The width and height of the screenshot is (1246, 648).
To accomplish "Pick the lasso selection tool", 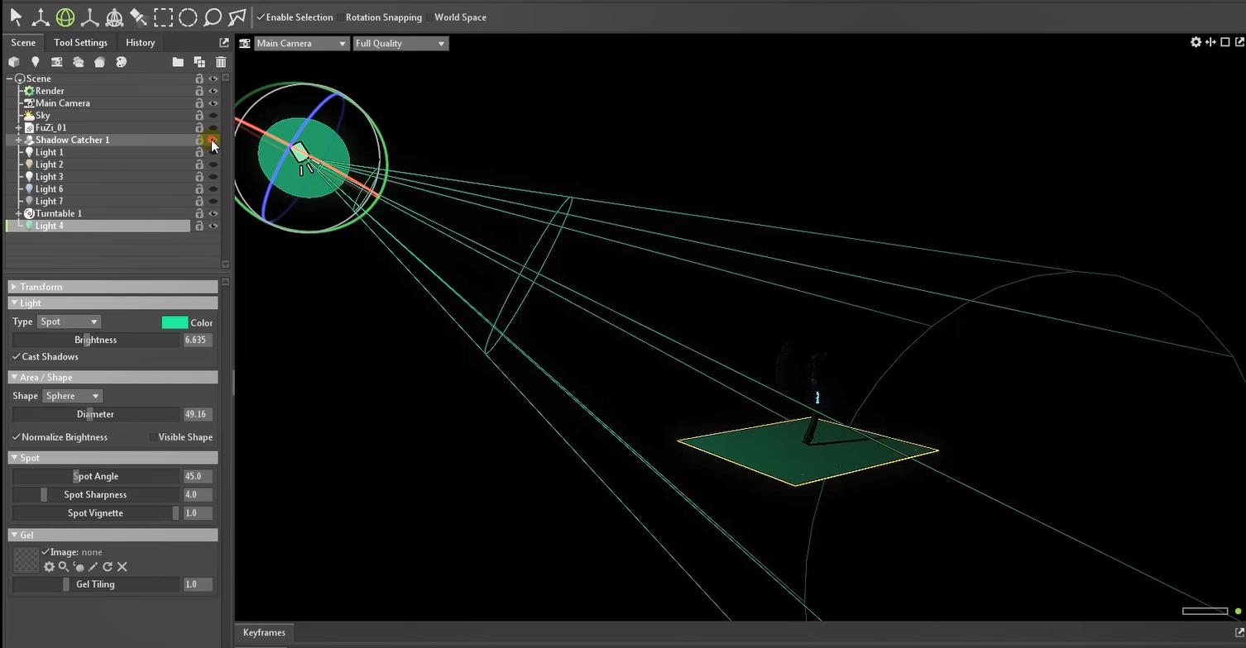I will [213, 17].
